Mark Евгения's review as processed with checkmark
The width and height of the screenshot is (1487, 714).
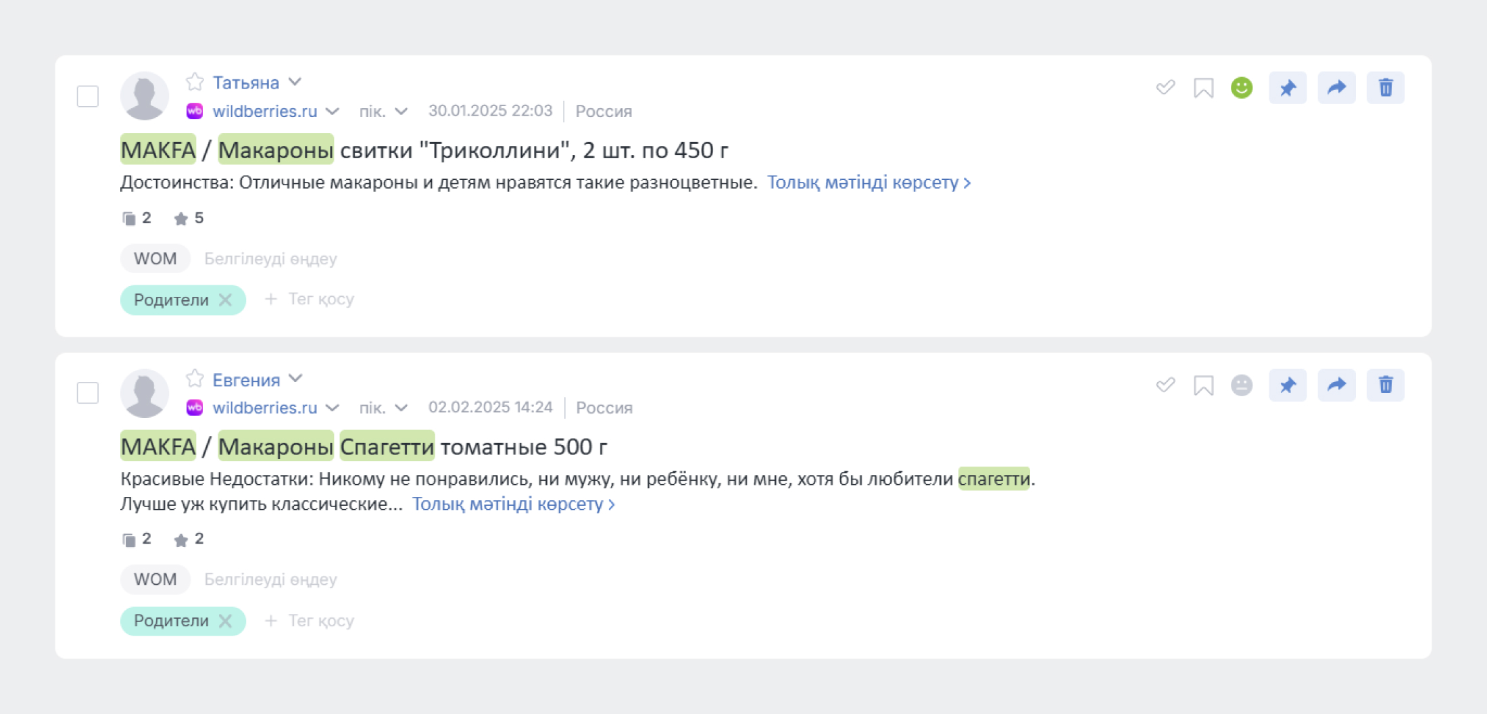point(1165,385)
